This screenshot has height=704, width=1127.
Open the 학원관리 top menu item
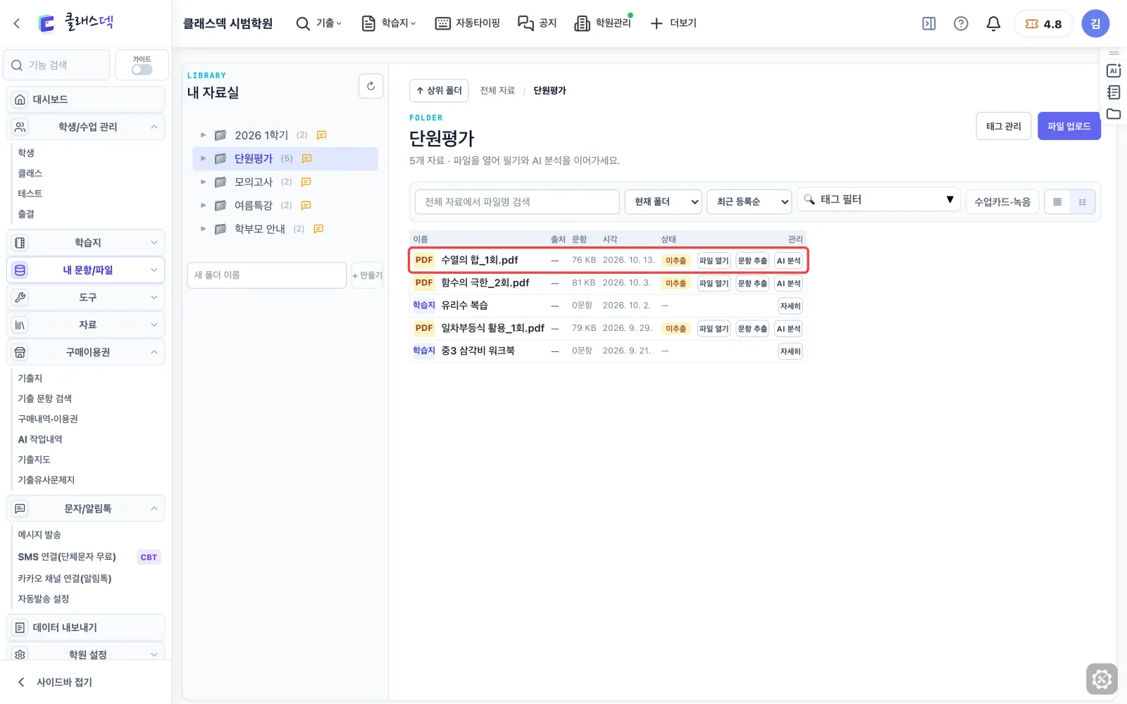tap(604, 24)
